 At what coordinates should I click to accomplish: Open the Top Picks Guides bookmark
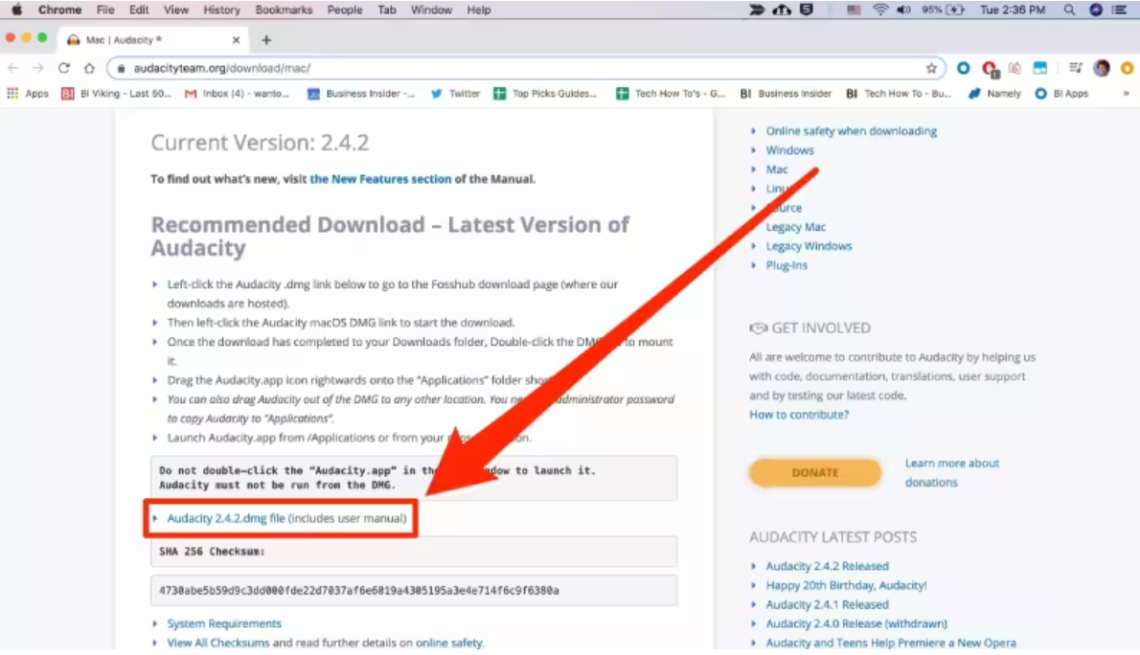tap(545, 93)
